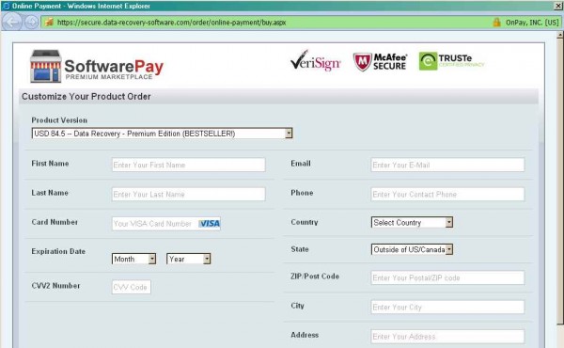Click the VeriSign trust seal
Image resolution: width=564 pixels, height=348 pixels.
pos(315,61)
